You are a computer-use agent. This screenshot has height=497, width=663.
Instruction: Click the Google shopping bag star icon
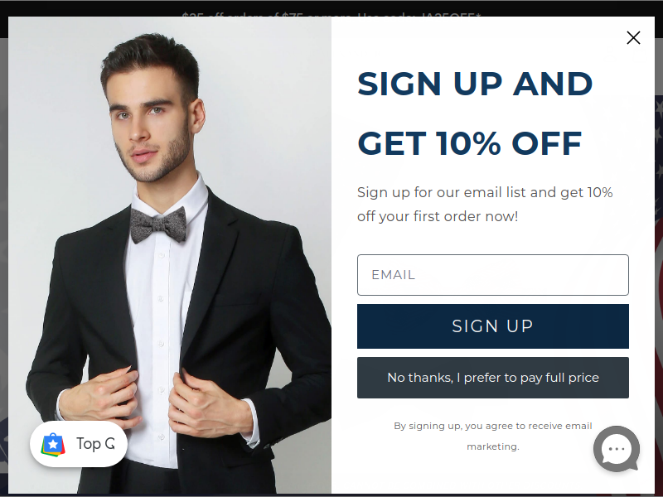click(53, 444)
